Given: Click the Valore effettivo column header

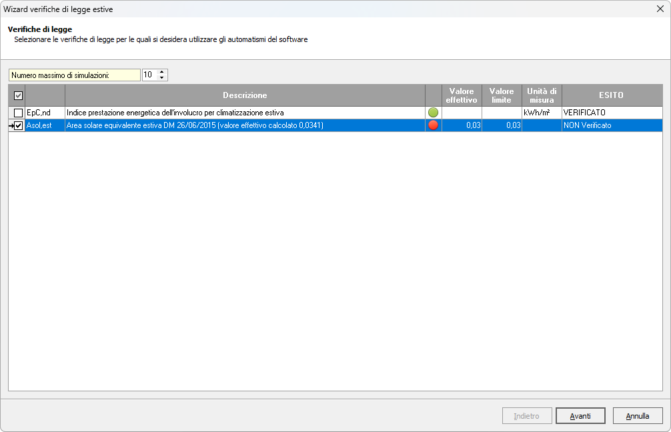Looking at the screenshot, I should coord(462,95).
